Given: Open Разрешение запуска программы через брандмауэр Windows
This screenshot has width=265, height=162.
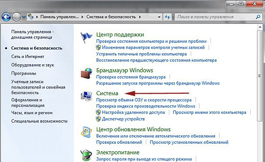Looking at the screenshot, I should click(158, 83).
